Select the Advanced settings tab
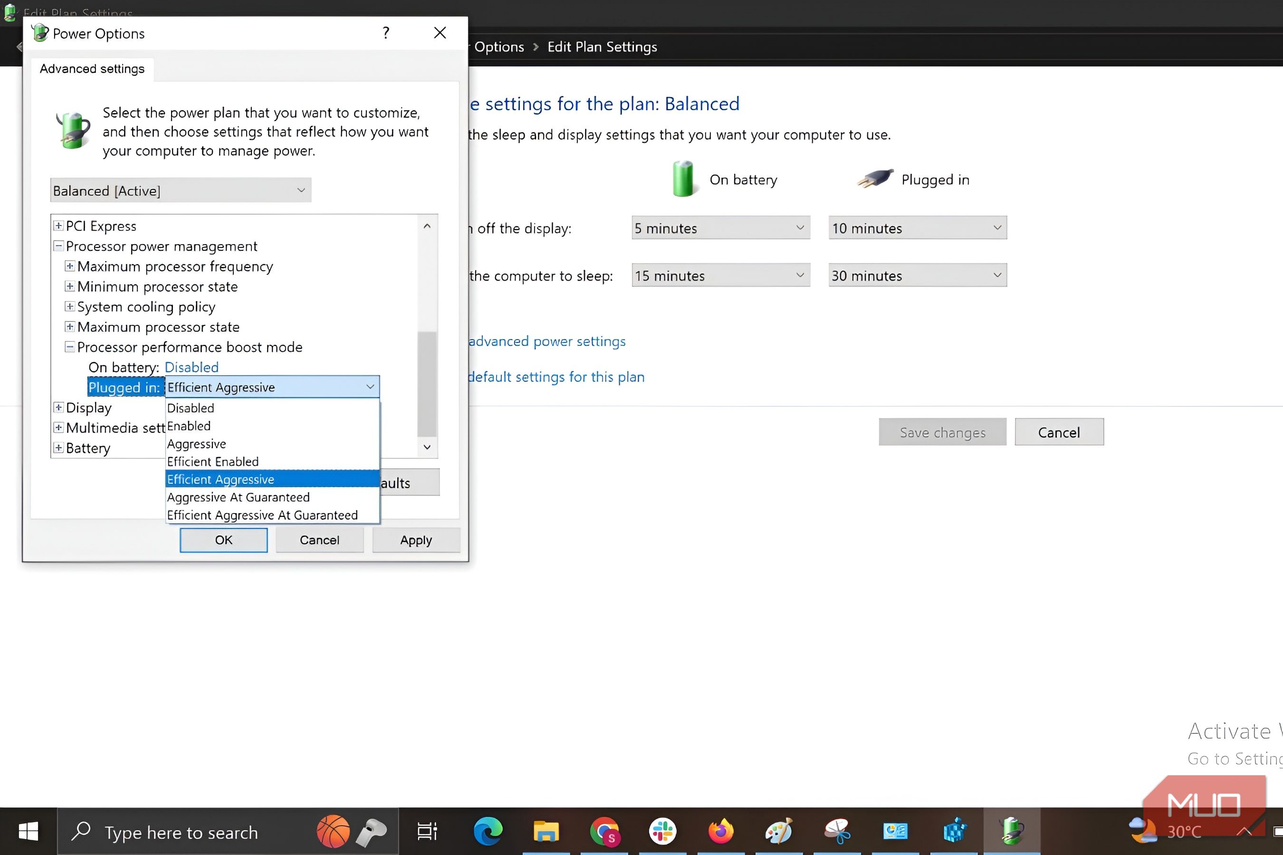This screenshot has height=855, width=1283. pos(92,69)
